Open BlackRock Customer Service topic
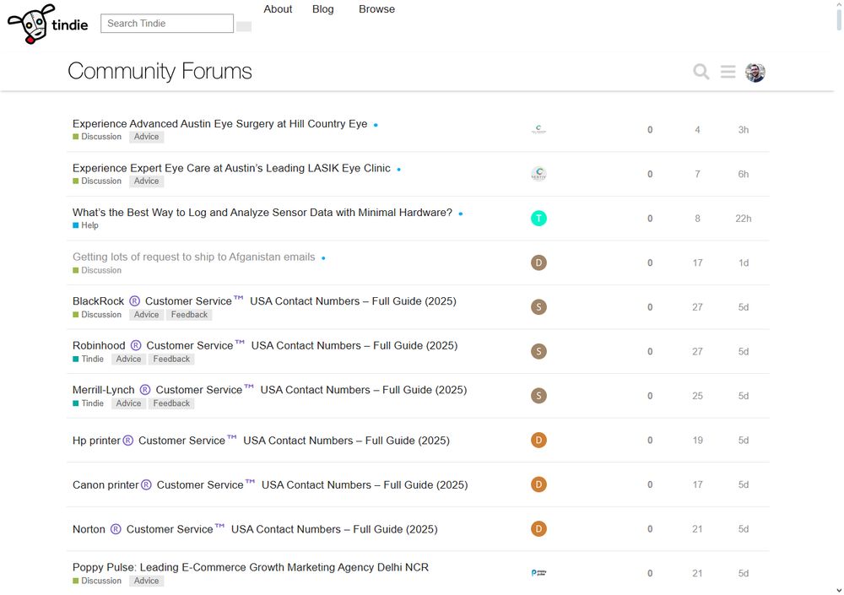 (264, 301)
